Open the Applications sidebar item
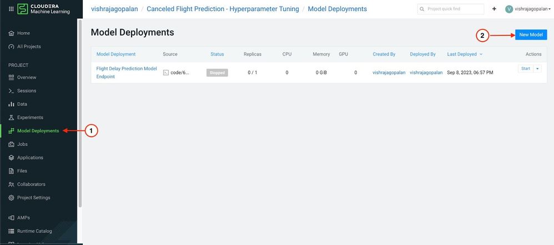Screen dimensions: 554x245 (26, 158)
